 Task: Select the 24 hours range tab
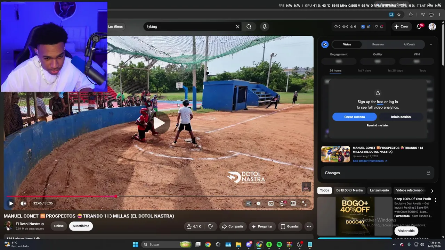point(335,70)
